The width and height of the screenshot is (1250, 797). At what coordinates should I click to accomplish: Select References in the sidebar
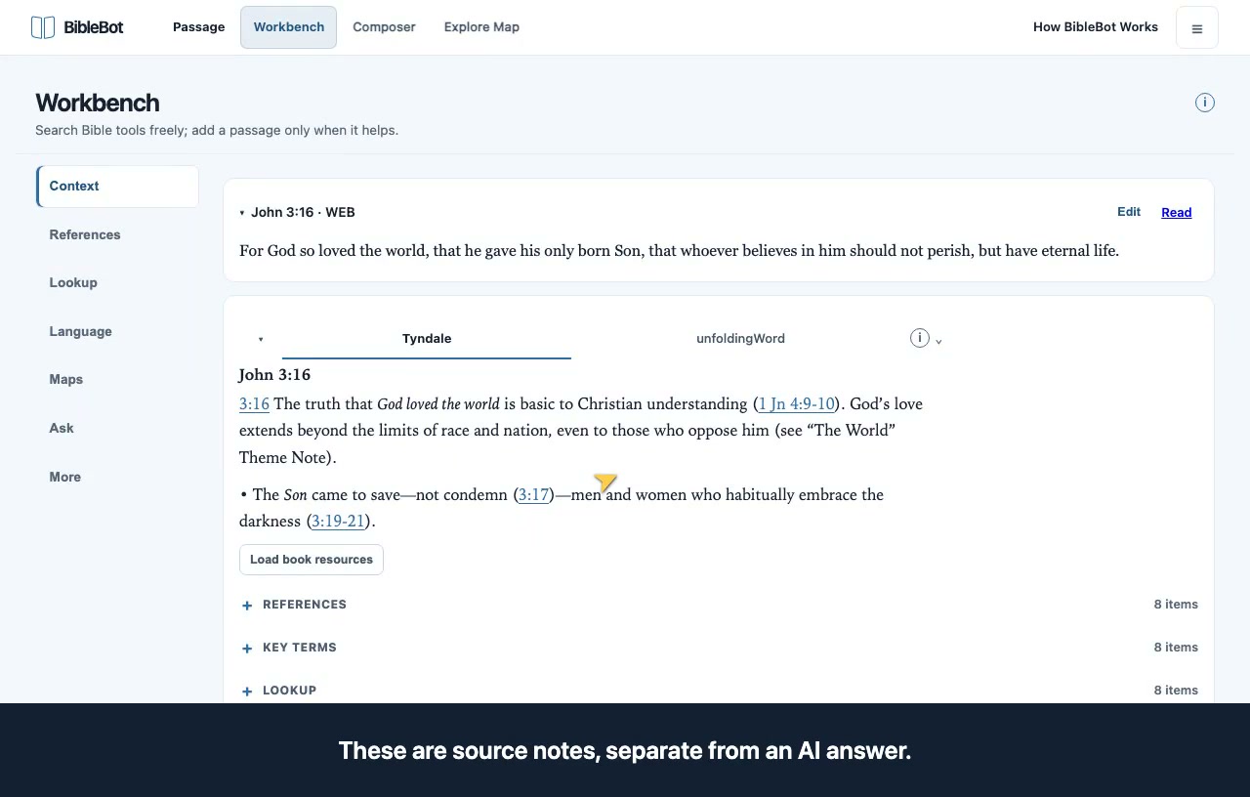[x=117, y=234]
